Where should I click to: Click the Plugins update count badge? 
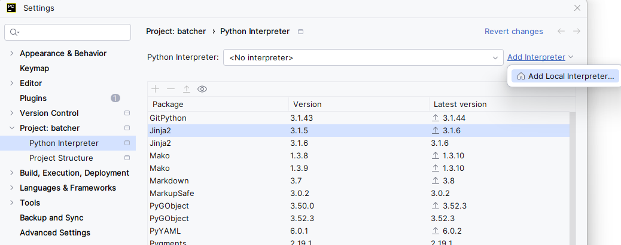(115, 98)
